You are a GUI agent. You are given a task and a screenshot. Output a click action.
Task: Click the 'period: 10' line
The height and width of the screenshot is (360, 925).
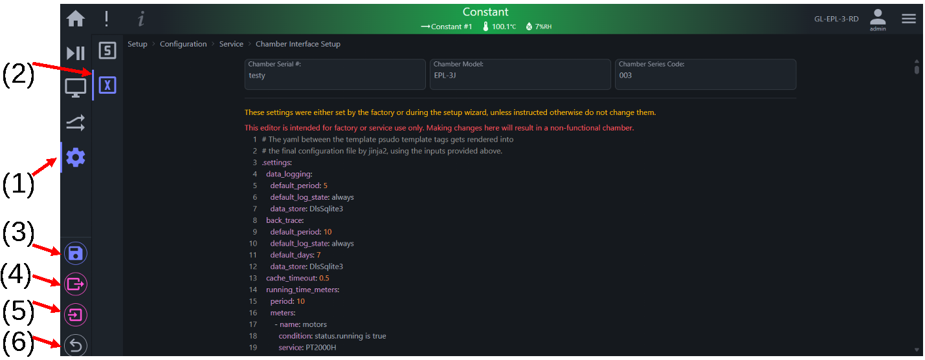[287, 301]
